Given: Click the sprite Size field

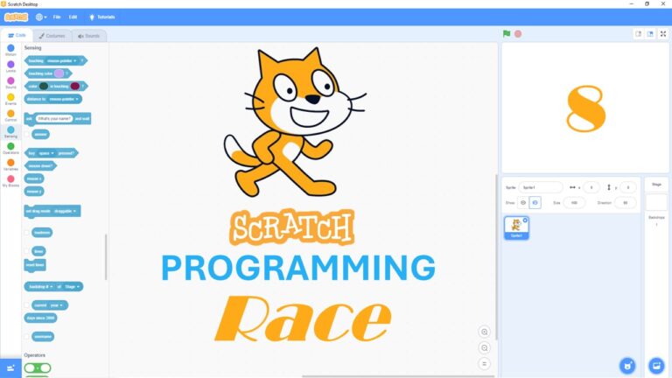Looking at the screenshot, I should tap(574, 203).
